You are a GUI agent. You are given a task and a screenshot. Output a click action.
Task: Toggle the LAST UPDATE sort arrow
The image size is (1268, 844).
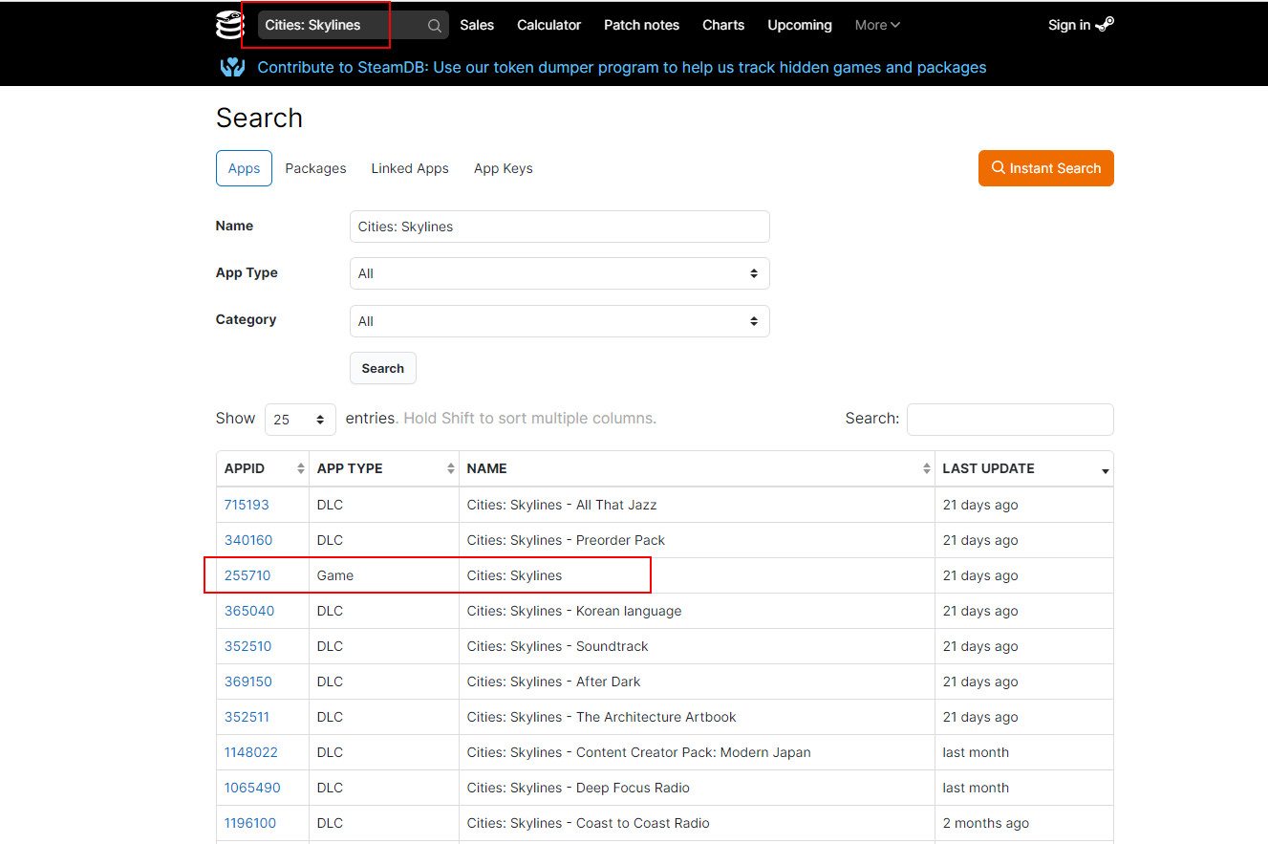click(x=1106, y=471)
